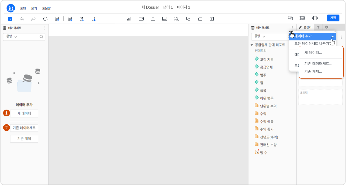
Task: Open the 포맷 menu
Action: [23, 8]
